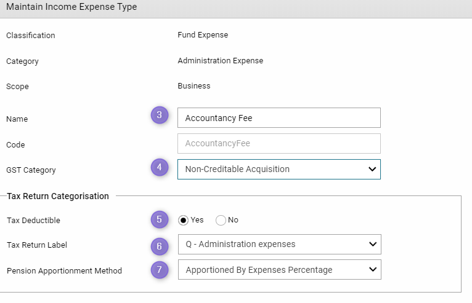
Task: Click the 'GST Category' label
Action: pyautogui.click(x=31, y=170)
